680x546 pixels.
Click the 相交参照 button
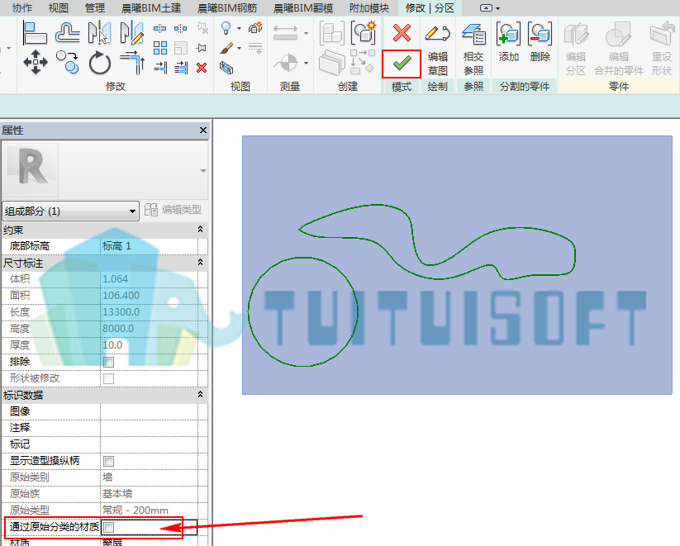click(473, 49)
